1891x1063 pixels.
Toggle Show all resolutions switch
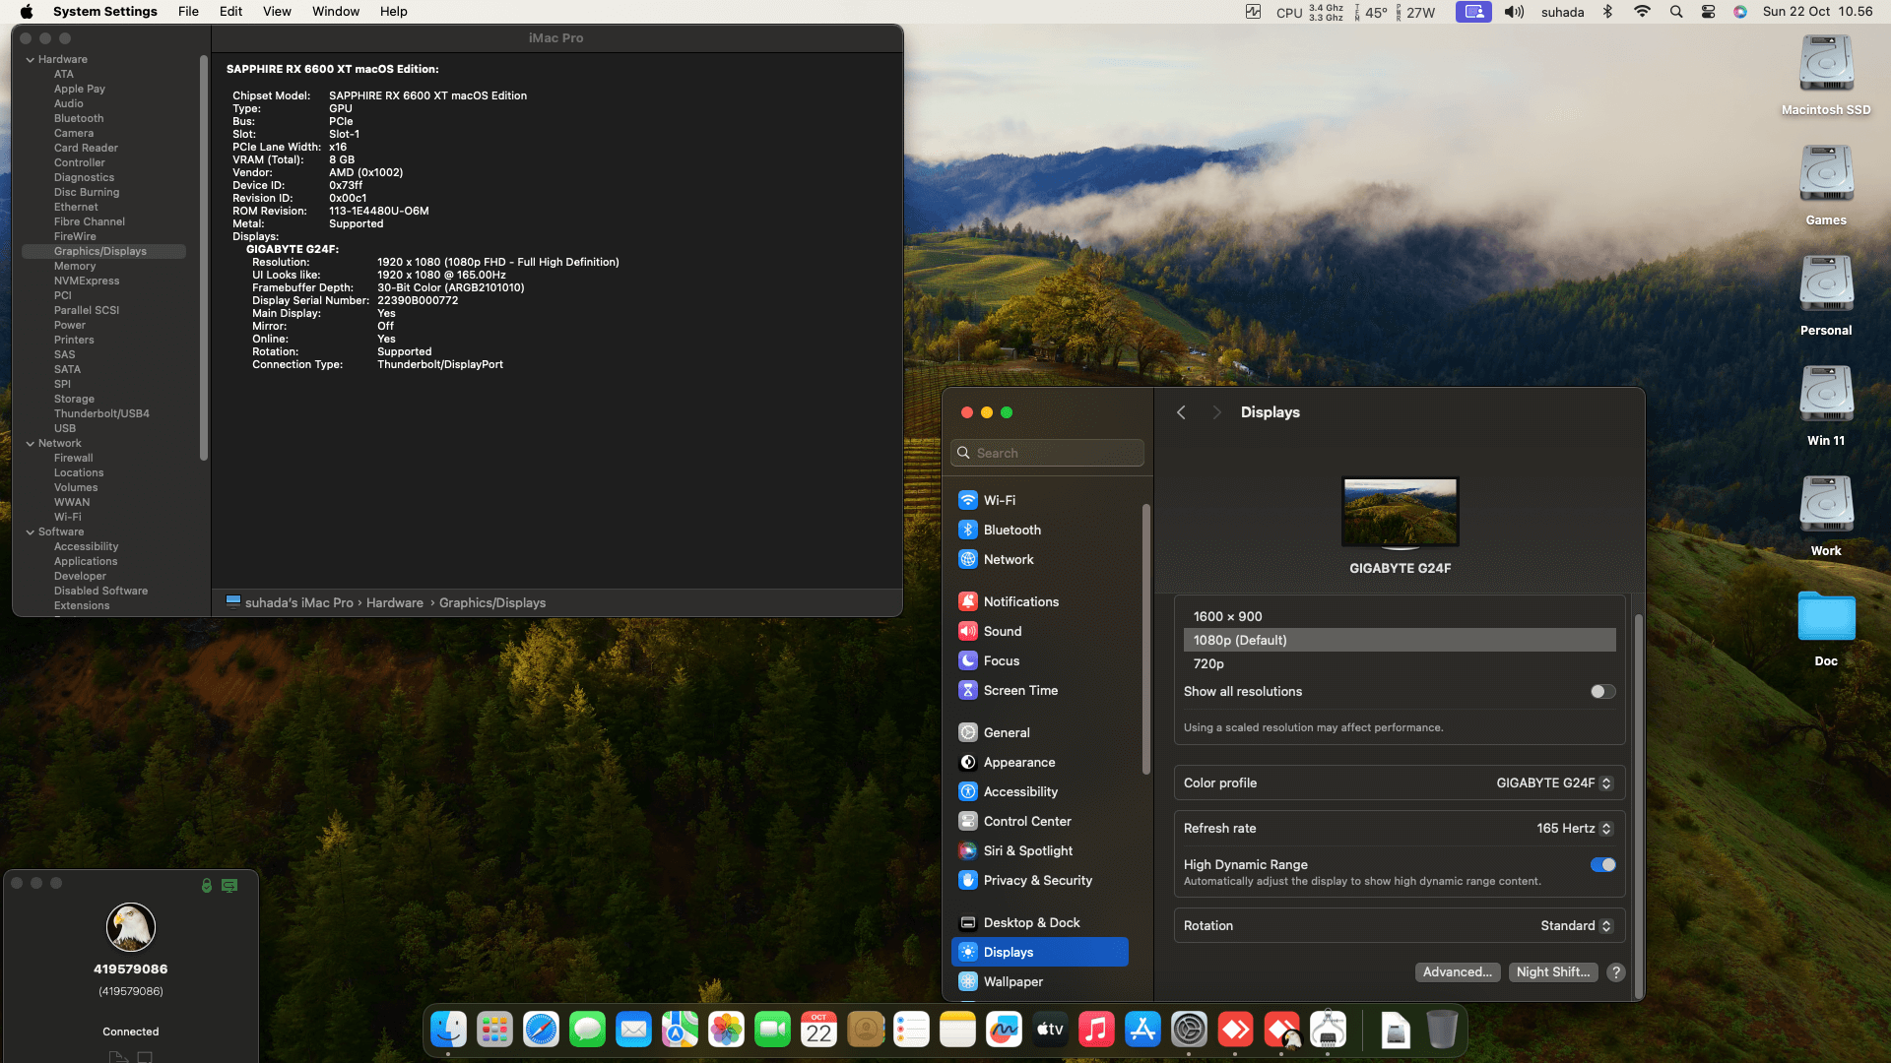(x=1602, y=692)
